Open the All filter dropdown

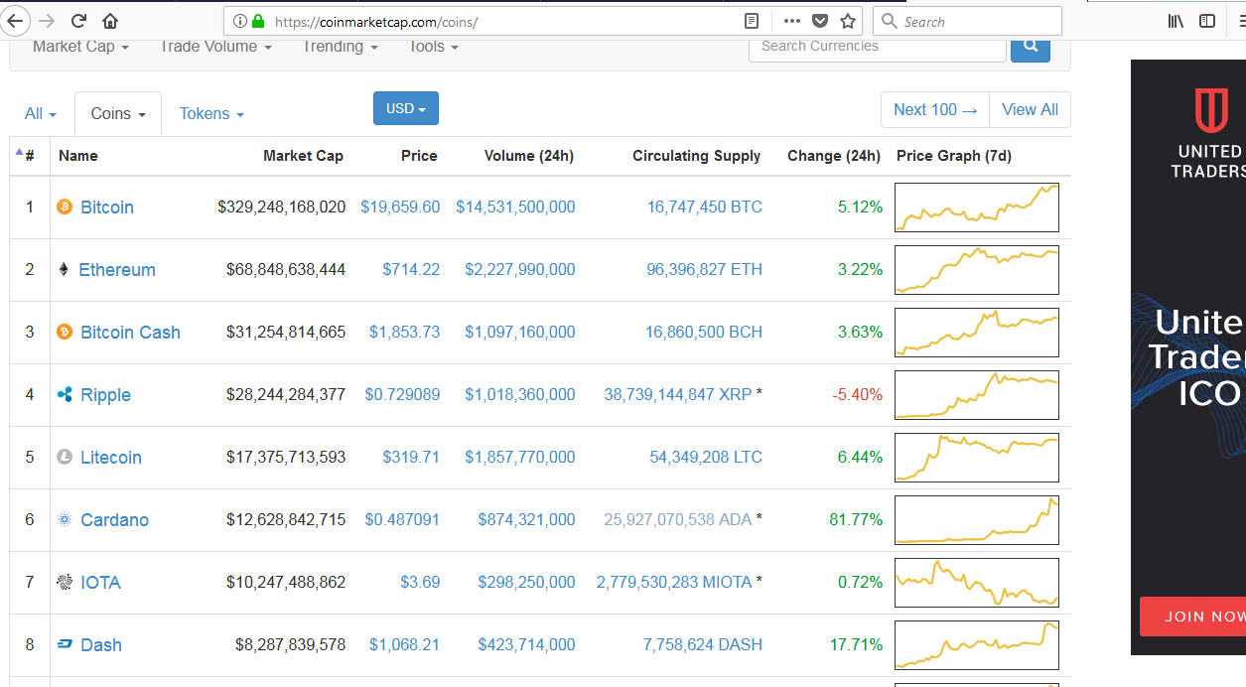point(41,114)
